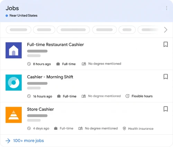This screenshot has height=147, width=173.
Task: Bookmark the Full-time Restaurant Cashier job
Action: click(x=166, y=45)
